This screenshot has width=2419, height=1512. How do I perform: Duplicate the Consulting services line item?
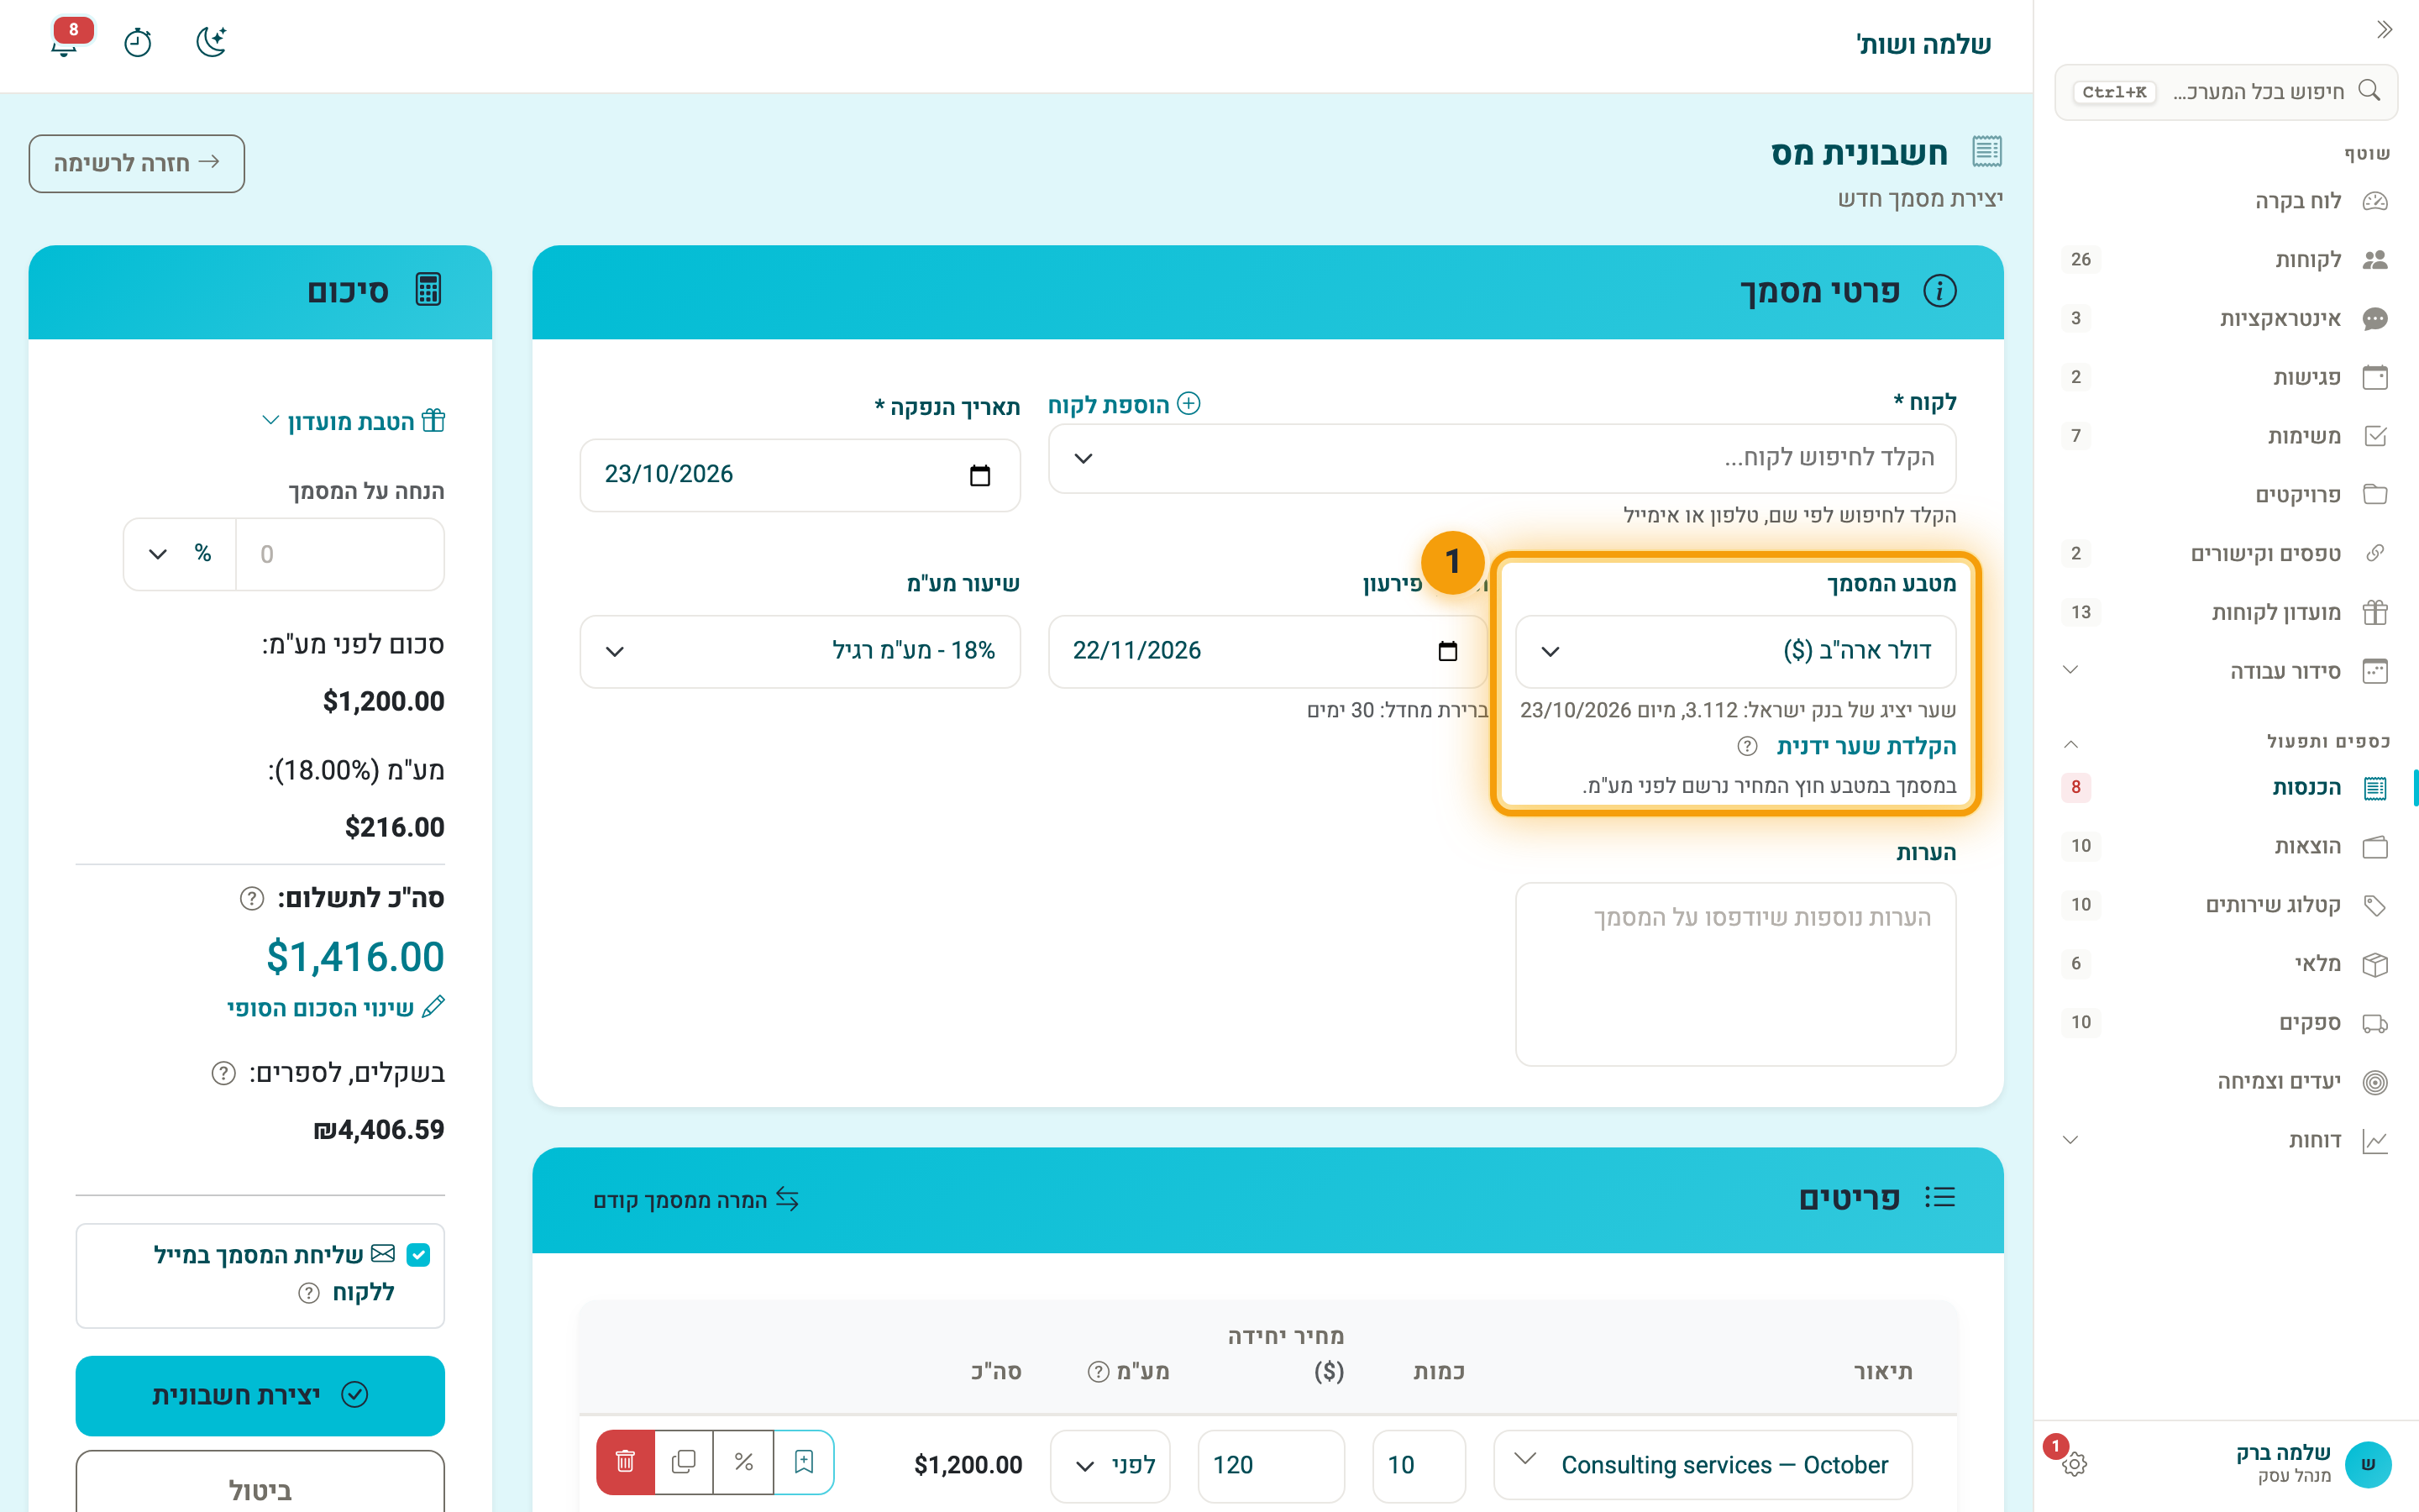point(684,1462)
